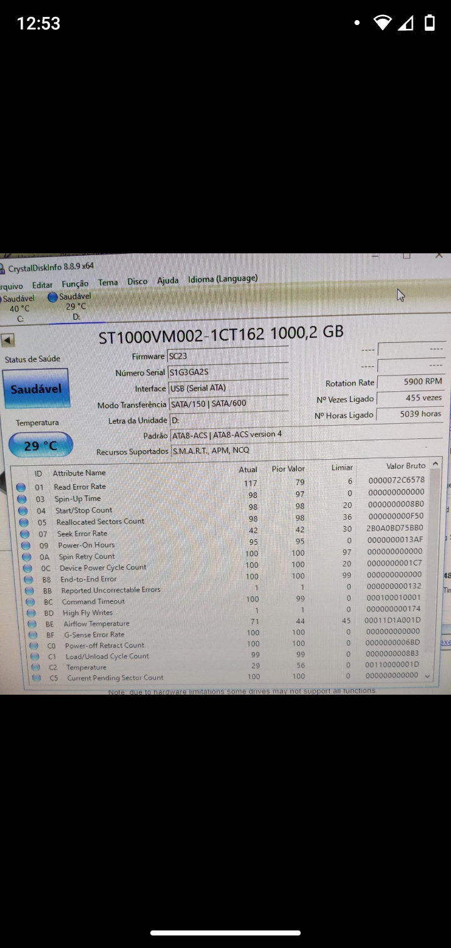This screenshot has width=451, height=948.
Task: Click the Attribute Name column header
Action: click(79, 473)
